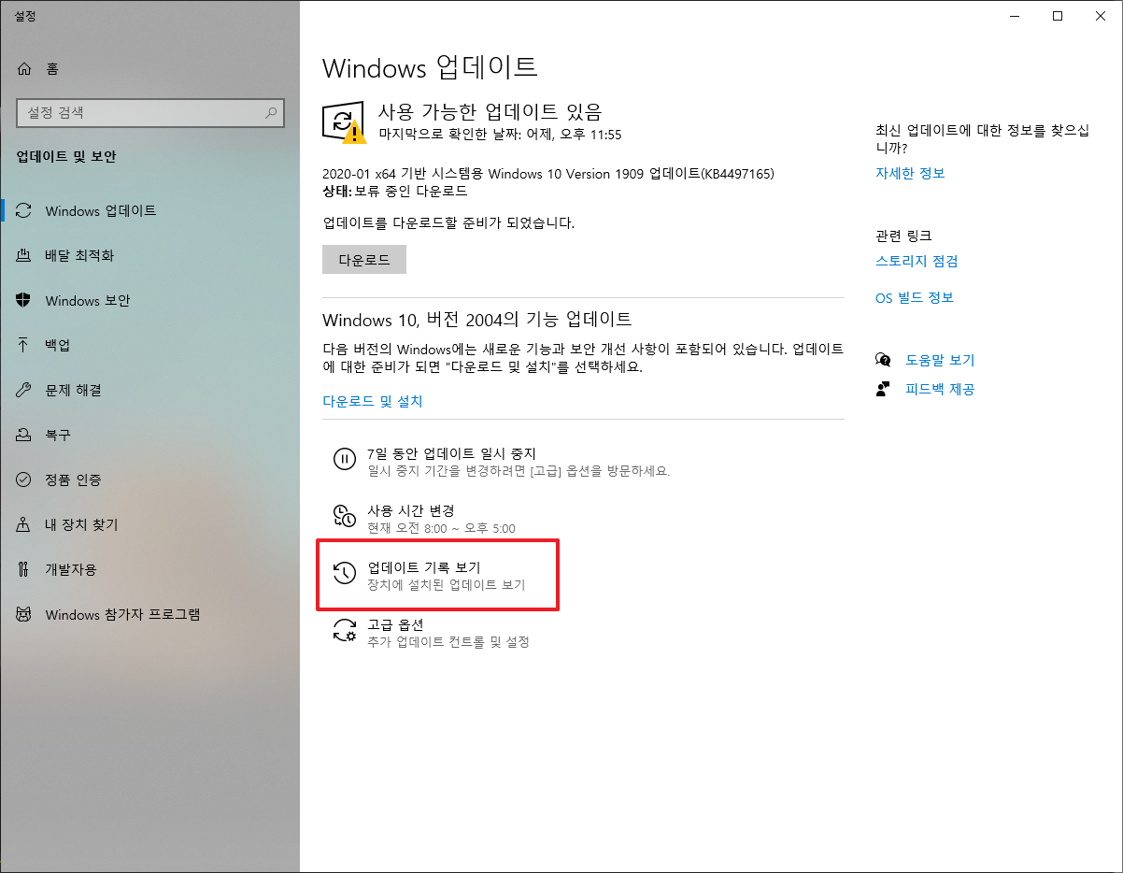The width and height of the screenshot is (1123, 873).
Task: Select Windows 보안 in sidebar
Action: click(x=149, y=301)
